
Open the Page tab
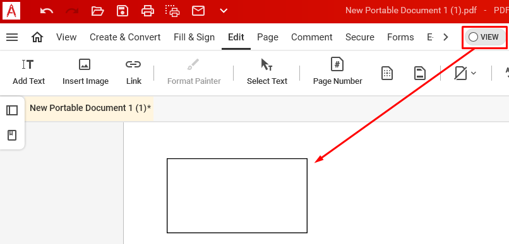(x=268, y=37)
